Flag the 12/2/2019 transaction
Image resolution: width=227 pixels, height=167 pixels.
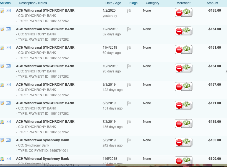[129, 29]
